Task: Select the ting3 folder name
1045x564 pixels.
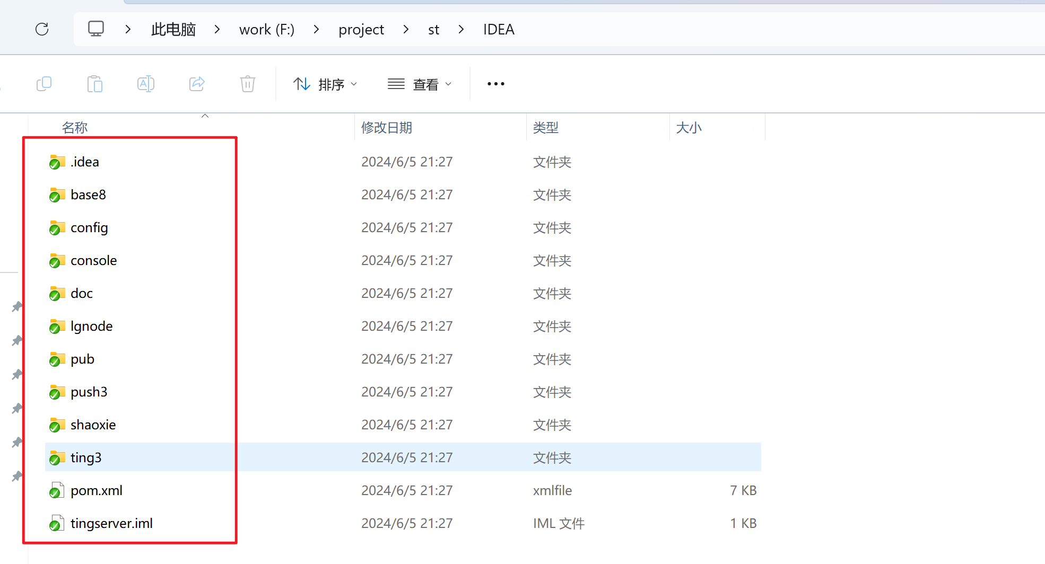Action: click(86, 458)
